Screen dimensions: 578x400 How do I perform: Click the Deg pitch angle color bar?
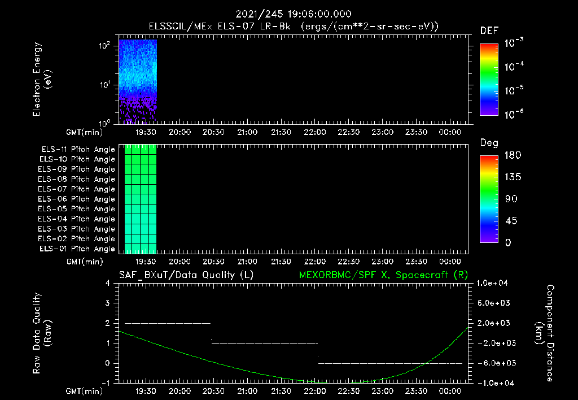click(x=489, y=199)
